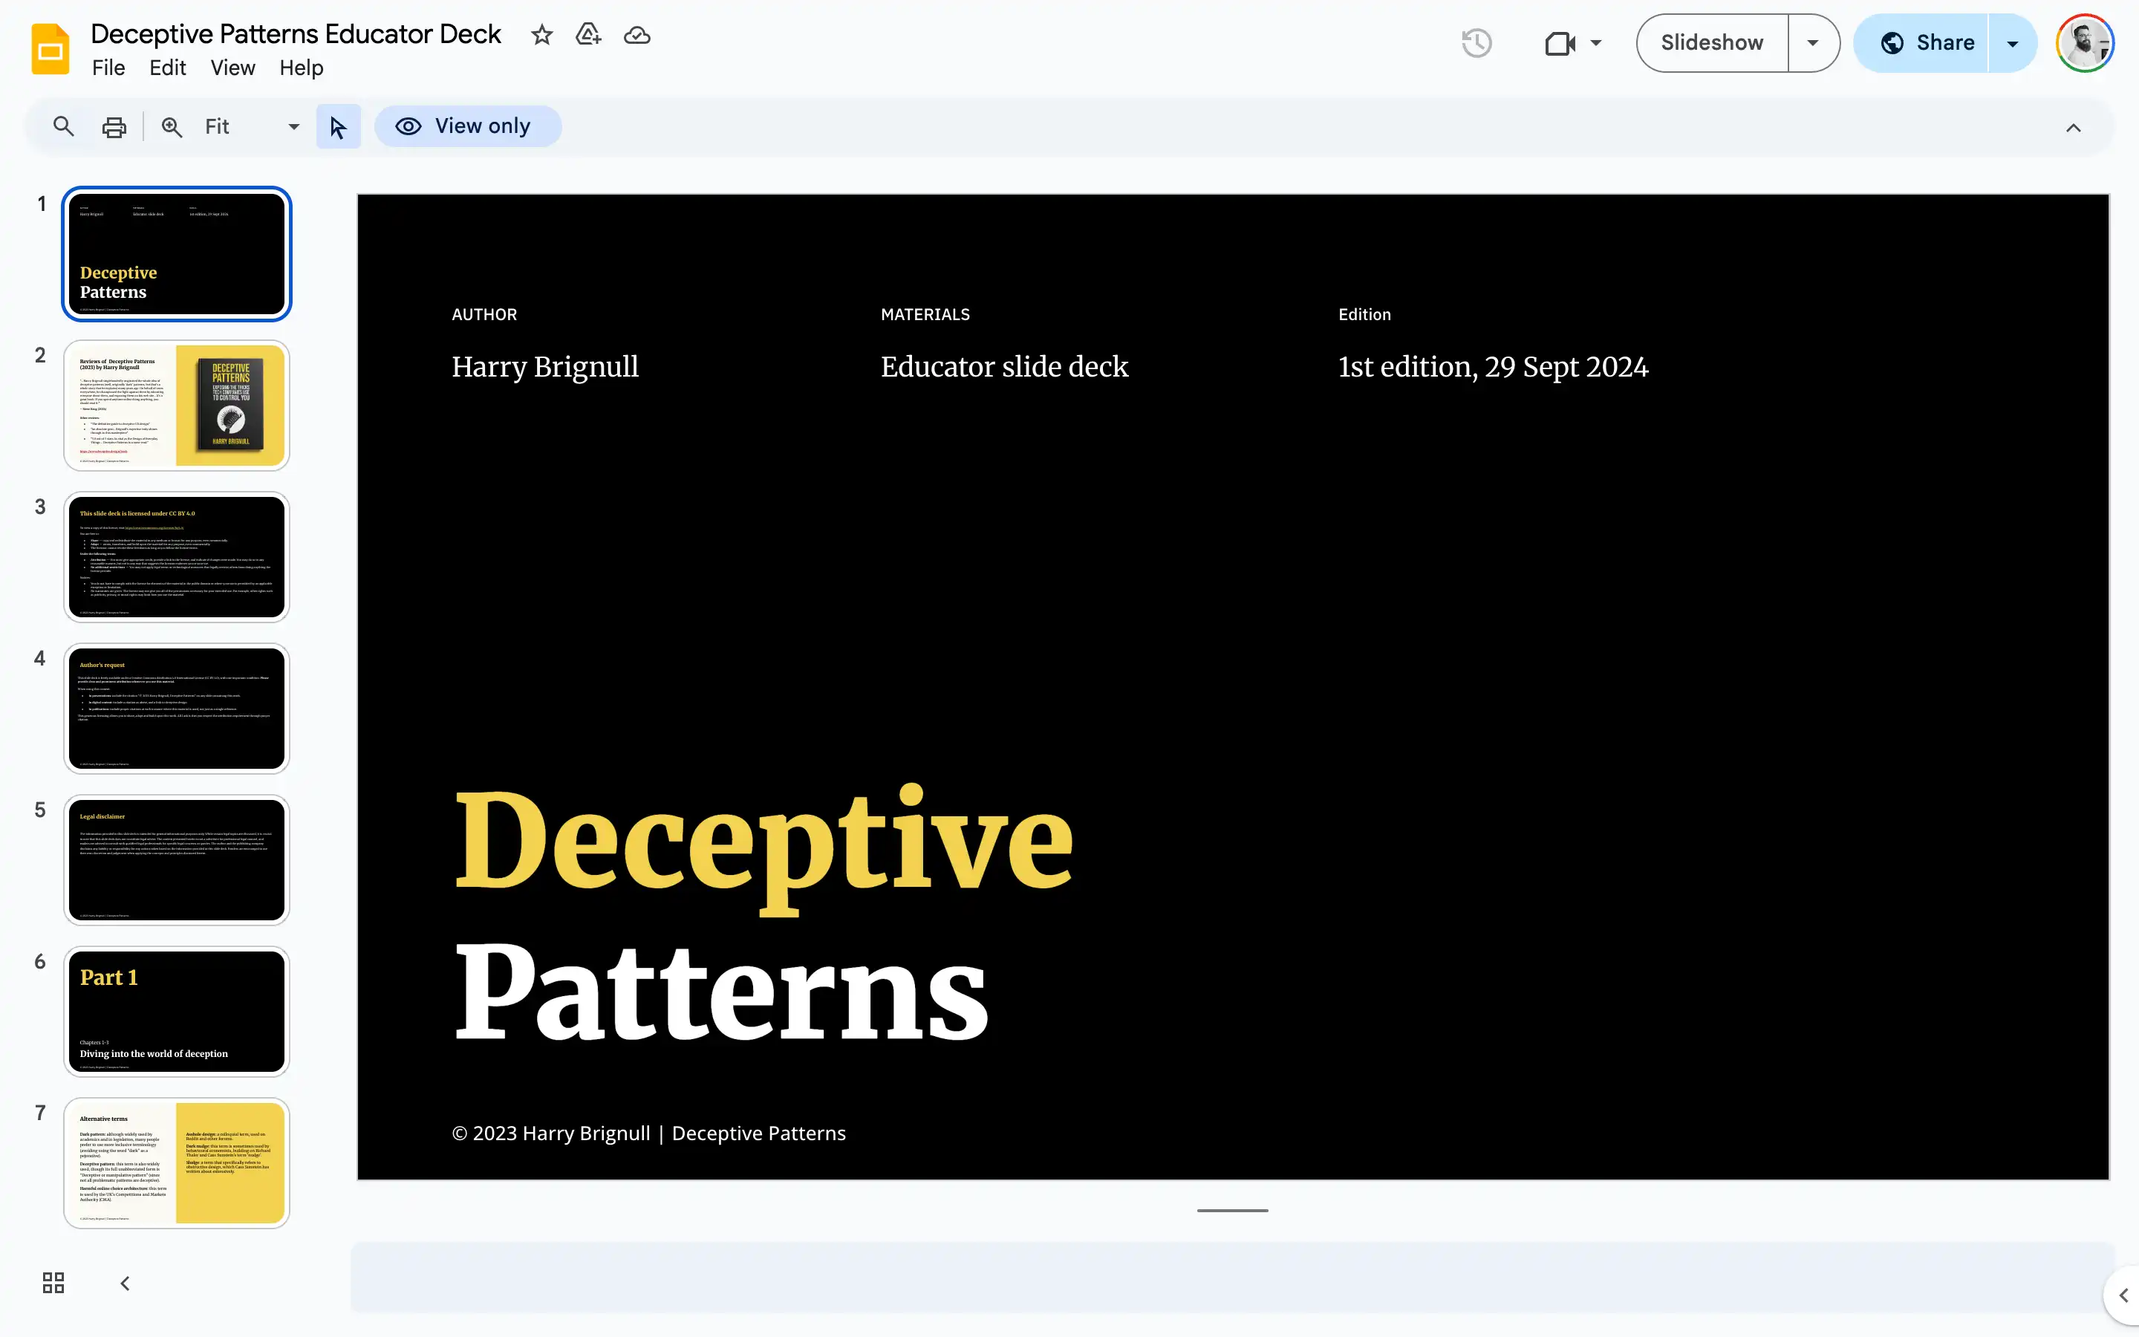Open the Help menu
This screenshot has height=1337, width=2139.
(x=302, y=68)
